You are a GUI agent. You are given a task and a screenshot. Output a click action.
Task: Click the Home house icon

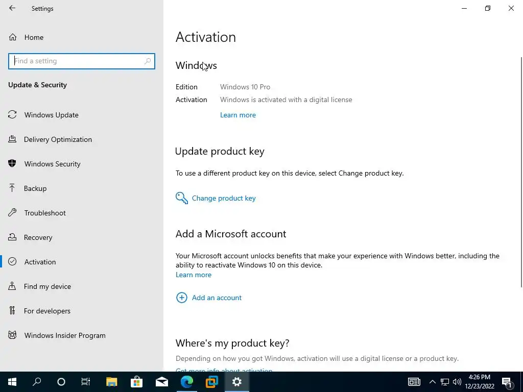click(x=13, y=37)
